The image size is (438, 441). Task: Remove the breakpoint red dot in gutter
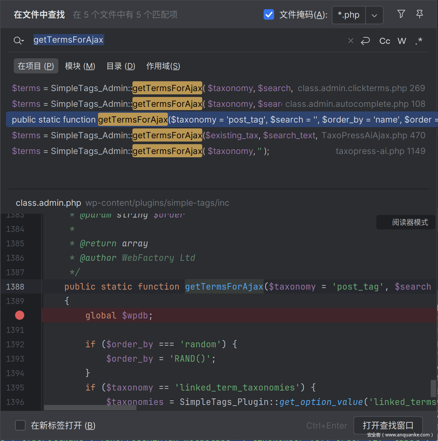(x=20, y=315)
